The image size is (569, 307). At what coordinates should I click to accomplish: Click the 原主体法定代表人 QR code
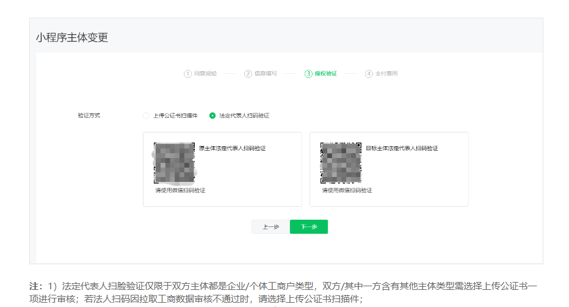[x=174, y=162]
